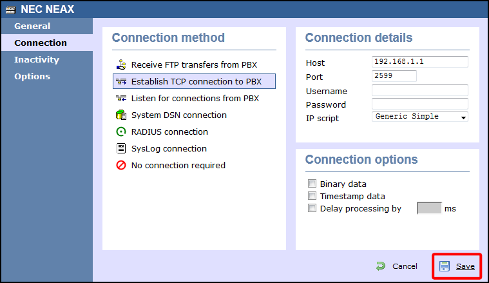Click the Establish TCP connection icon

tap(120, 82)
